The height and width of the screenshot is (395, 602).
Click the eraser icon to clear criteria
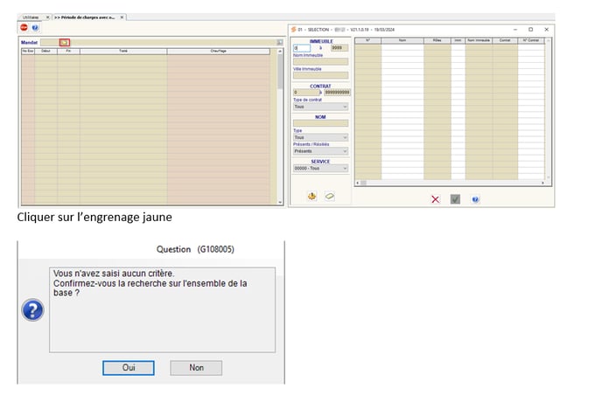(x=330, y=196)
